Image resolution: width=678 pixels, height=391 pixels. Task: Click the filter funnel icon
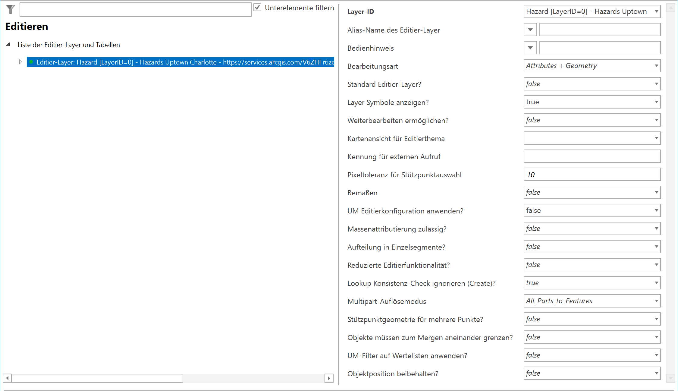click(x=10, y=9)
